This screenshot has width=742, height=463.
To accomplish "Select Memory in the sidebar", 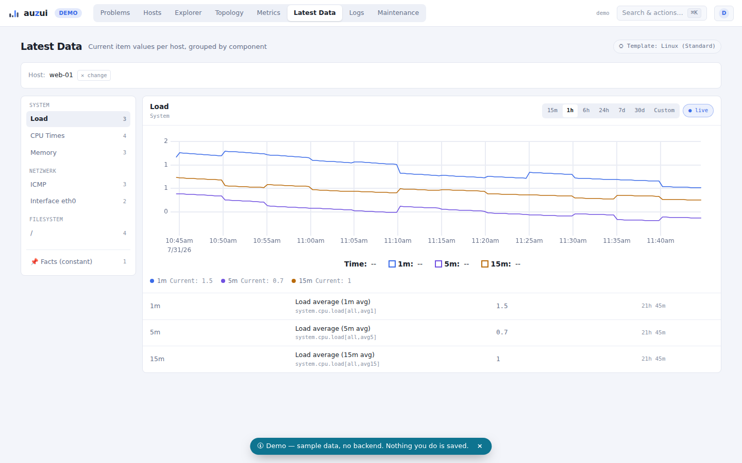I will click(x=78, y=153).
